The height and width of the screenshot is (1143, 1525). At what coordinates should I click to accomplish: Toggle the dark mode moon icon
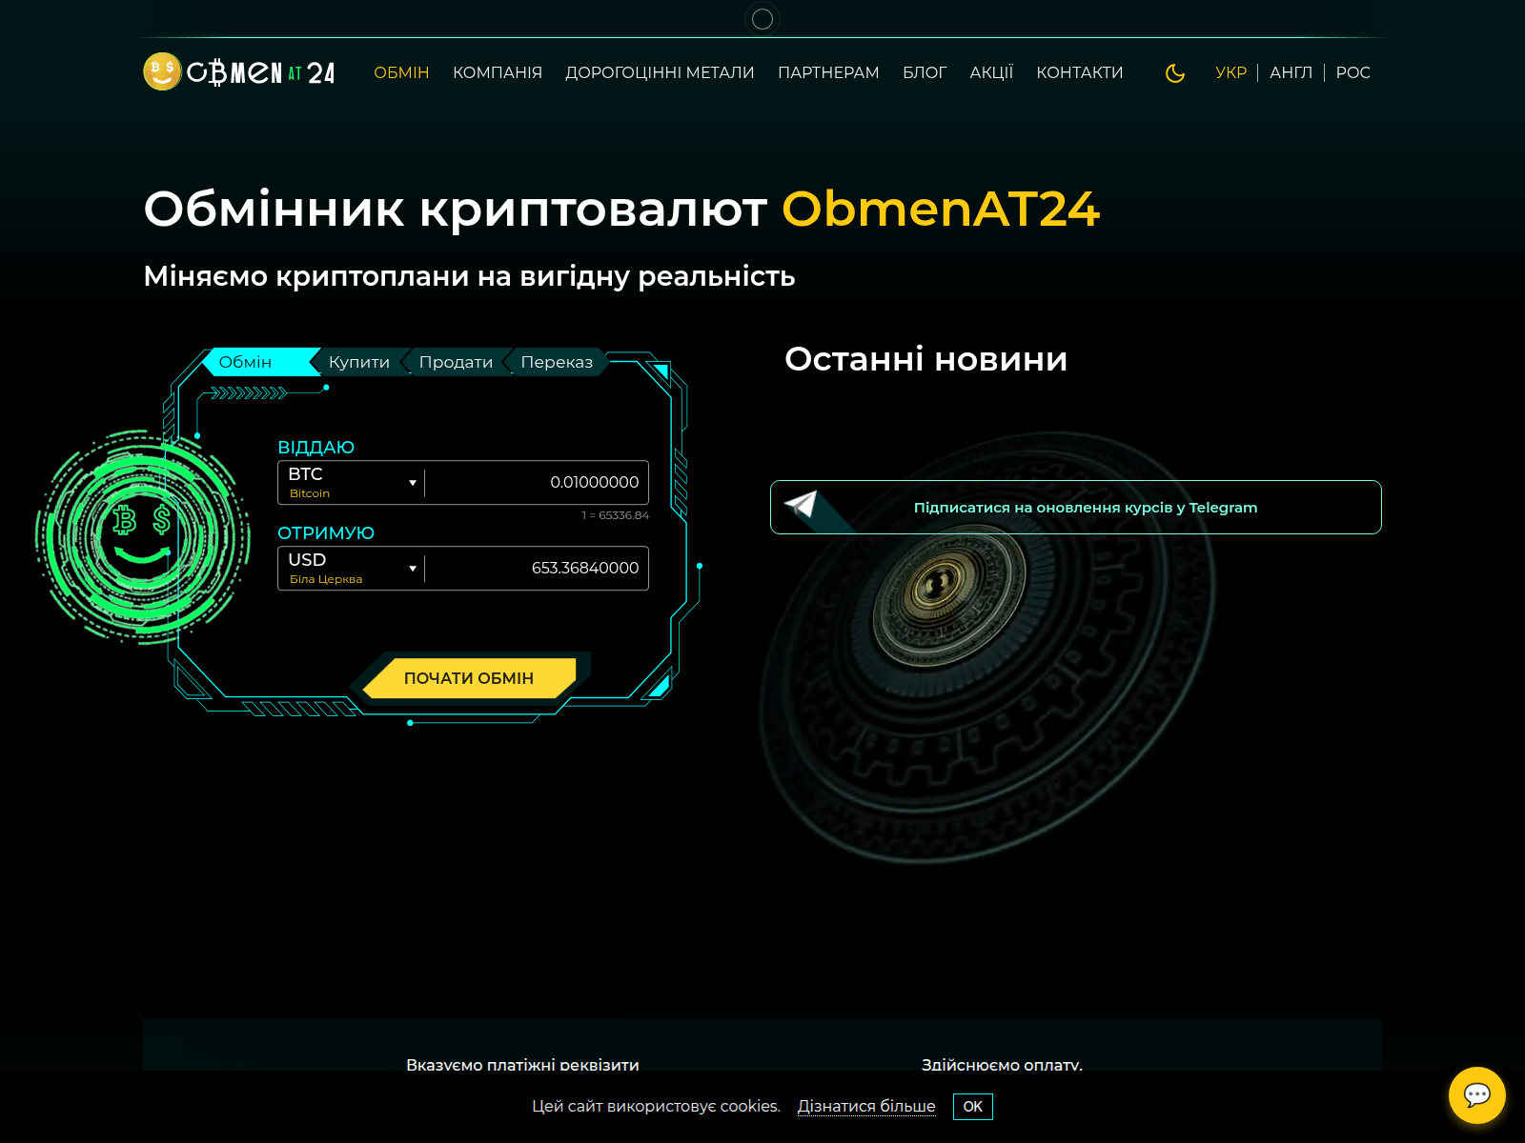tap(1175, 73)
